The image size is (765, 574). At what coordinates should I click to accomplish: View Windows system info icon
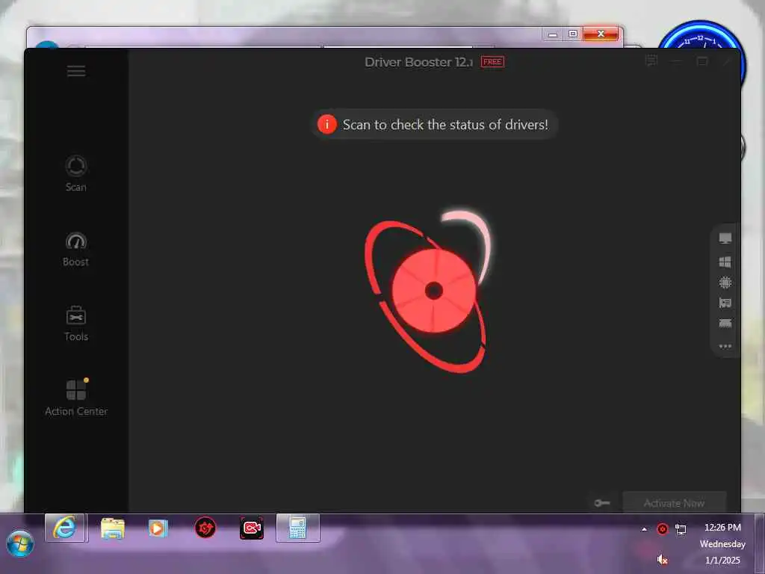[725, 262]
